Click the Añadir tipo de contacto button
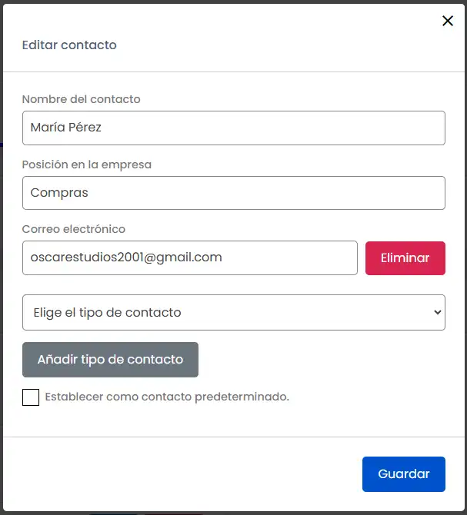Viewport: 467px width, 515px height. tap(110, 360)
